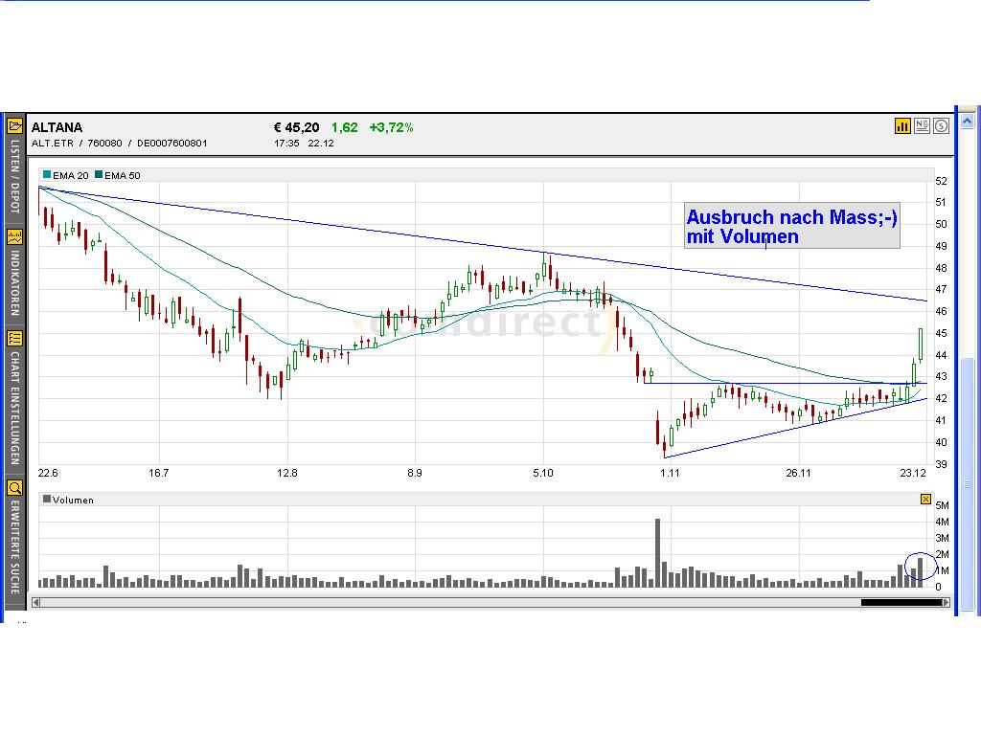This screenshot has width=981, height=735.
Task: Click the 26.11 date axis label
Action: 798,473
